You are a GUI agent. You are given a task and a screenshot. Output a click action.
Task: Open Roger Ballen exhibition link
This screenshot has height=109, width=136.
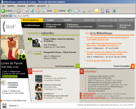tap(59, 40)
